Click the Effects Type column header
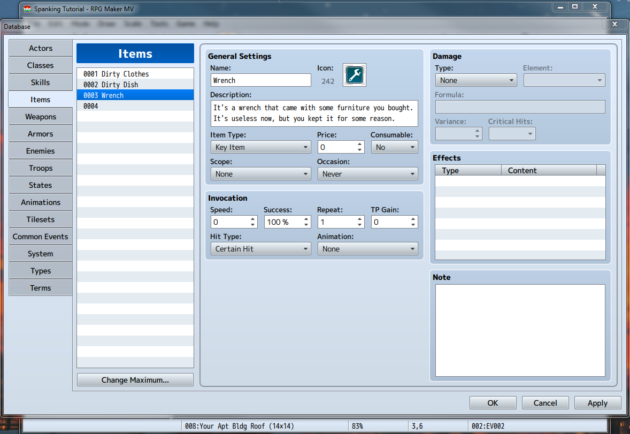Screen dimensions: 630x434 point(468,170)
